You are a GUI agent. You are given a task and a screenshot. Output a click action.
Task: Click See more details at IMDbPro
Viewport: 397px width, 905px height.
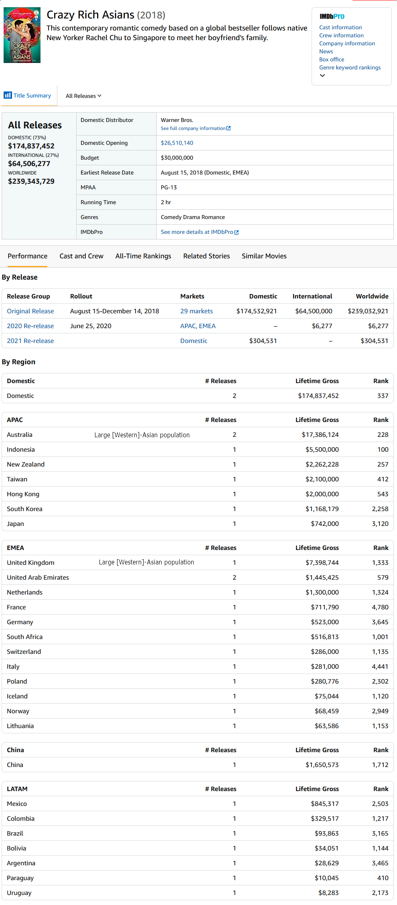pos(197,232)
